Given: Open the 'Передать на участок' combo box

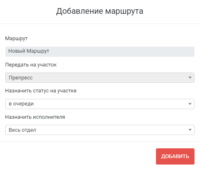Looking at the screenshot, I should [x=100, y=77].
